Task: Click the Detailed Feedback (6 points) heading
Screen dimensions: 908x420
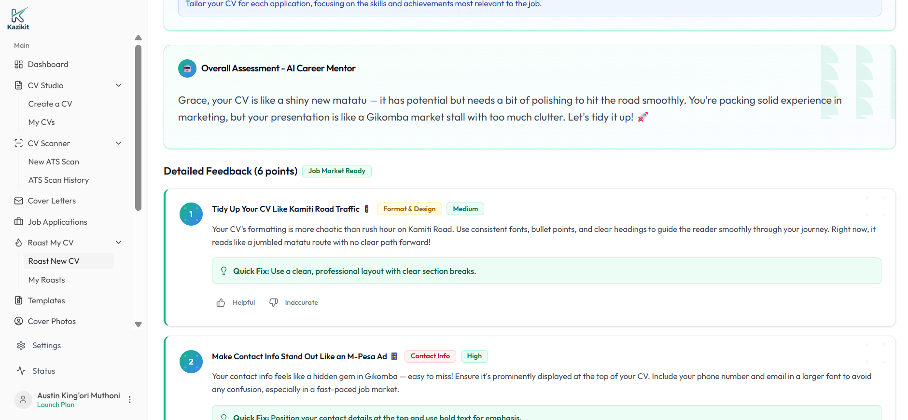Action: coord(231,171)
